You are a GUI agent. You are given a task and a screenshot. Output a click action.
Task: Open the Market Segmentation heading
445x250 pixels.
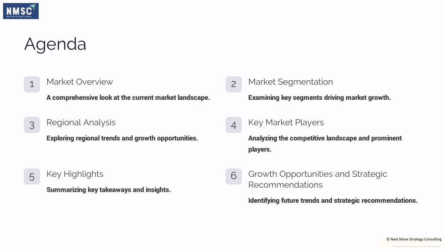[290, 82]
